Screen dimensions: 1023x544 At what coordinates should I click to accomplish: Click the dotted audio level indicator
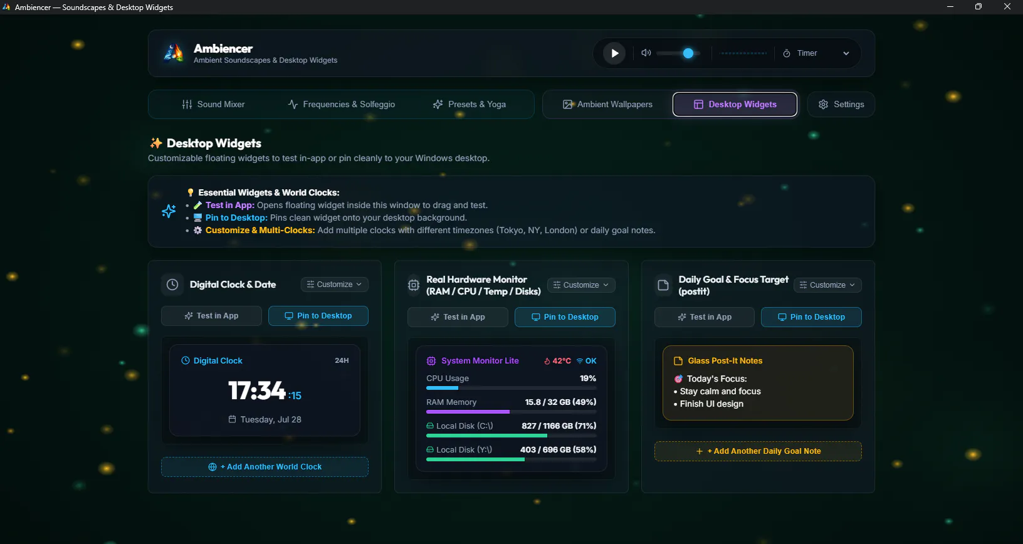click(743, 53)
